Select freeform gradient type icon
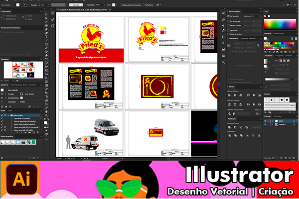Viewport: 299px width, 199px height. (x=288, y=61)
